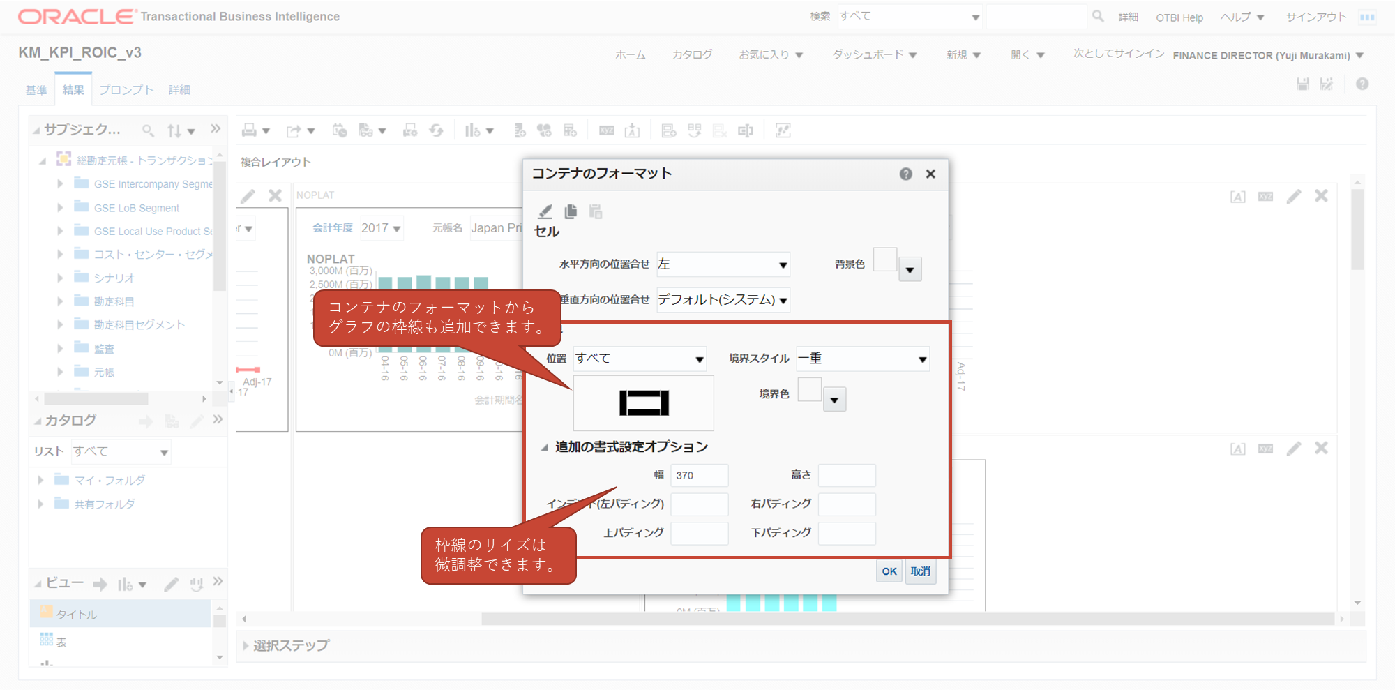
Task: Open the 新規 menu
Action: [963, 54]
